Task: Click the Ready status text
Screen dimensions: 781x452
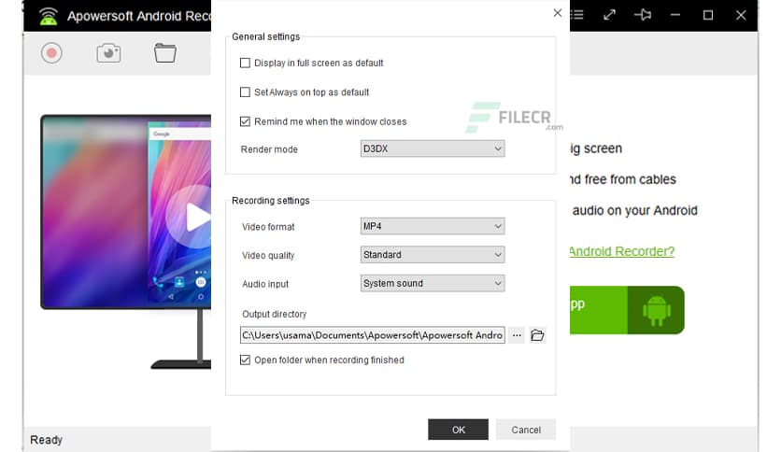Action: (47, 440)
